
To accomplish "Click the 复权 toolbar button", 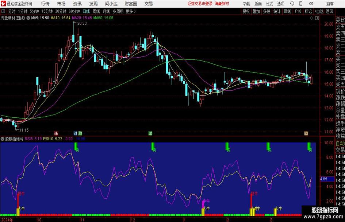I will pos(246,11).
